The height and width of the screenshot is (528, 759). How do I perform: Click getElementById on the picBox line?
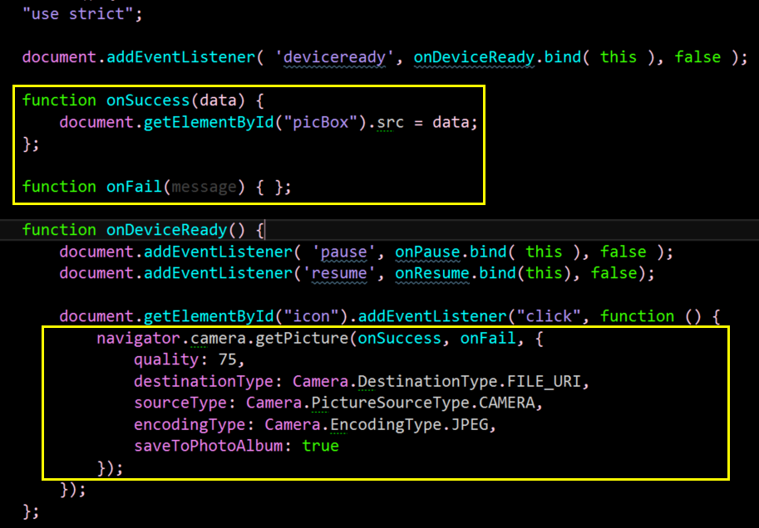(x=209, y=122)
